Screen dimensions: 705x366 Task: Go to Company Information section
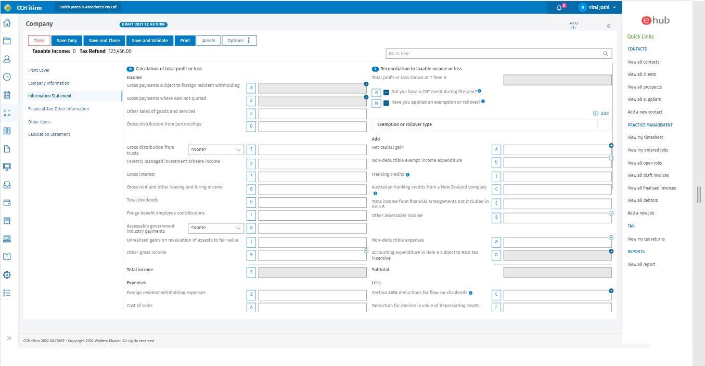point(48,83)
